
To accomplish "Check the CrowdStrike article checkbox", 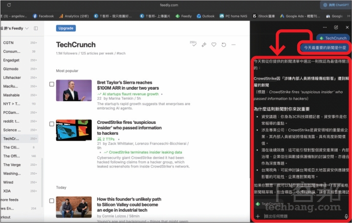I will tap(52, 124).
